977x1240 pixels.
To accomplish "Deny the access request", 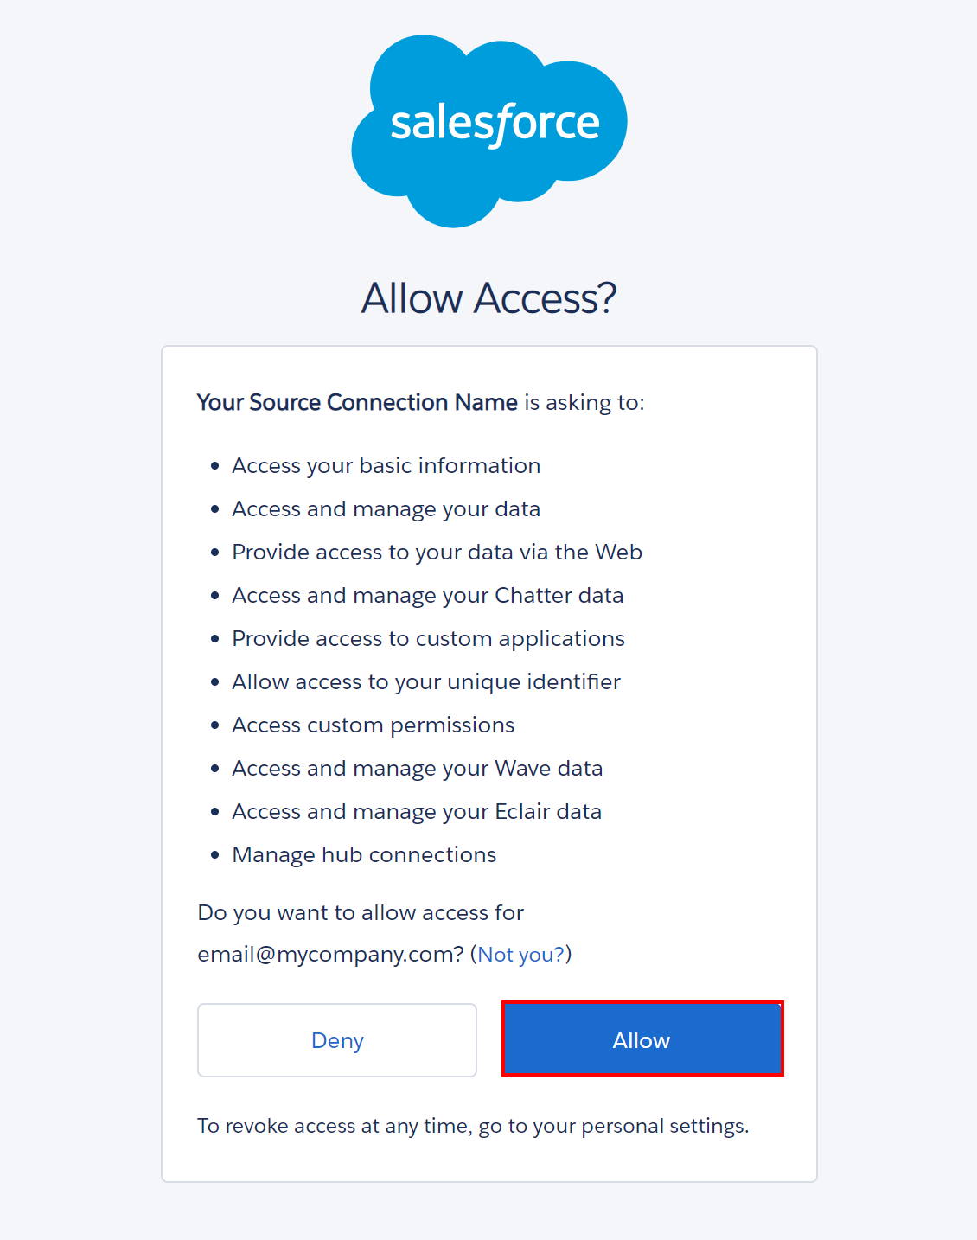I will [x=337, y=1040].
